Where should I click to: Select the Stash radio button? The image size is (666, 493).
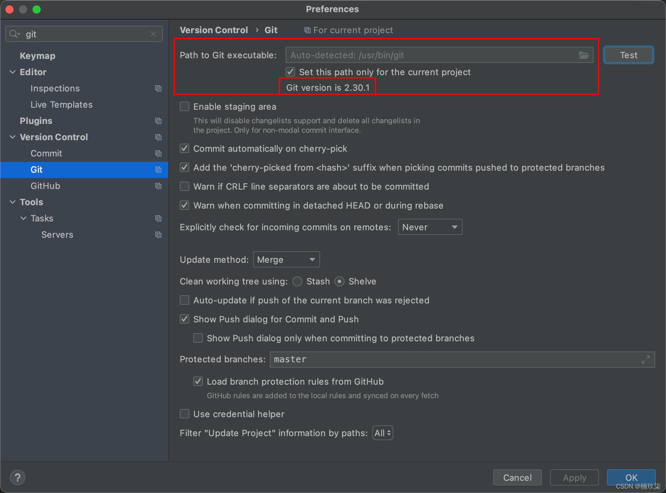297,281
